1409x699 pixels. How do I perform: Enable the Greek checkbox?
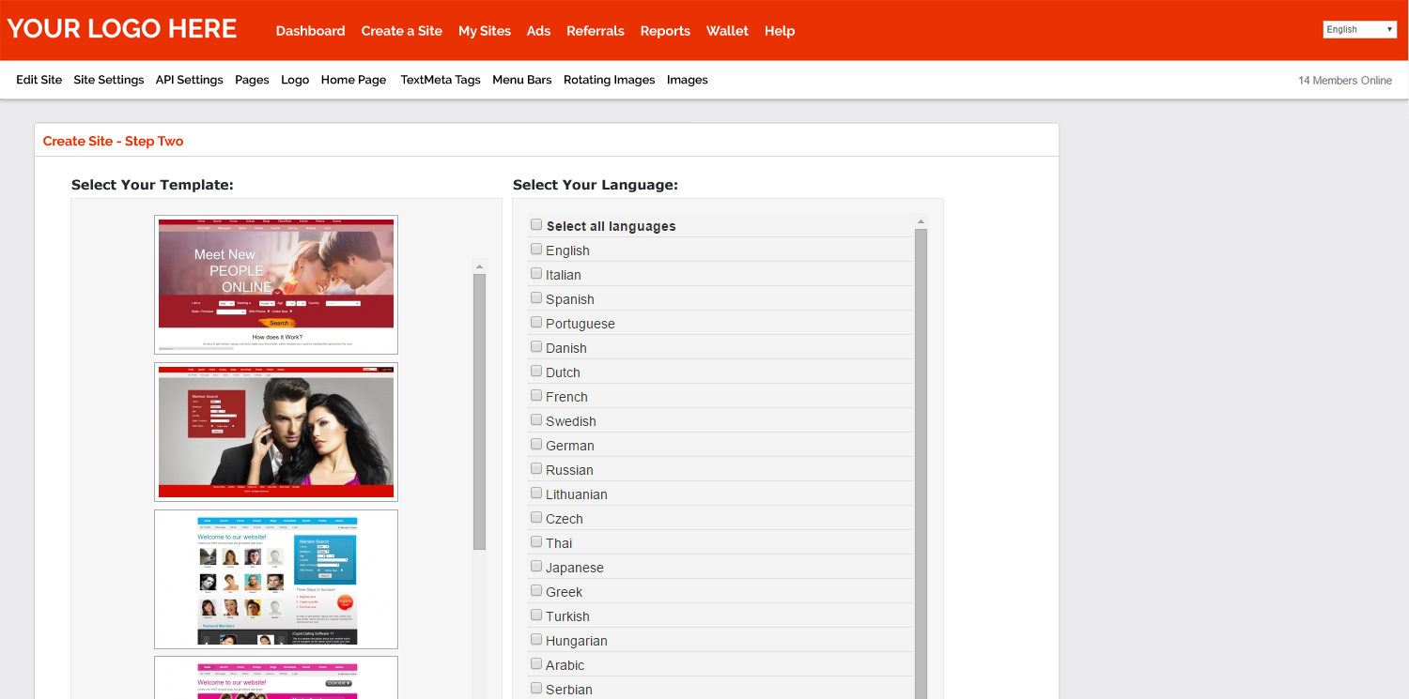pyautogui.click(x=536, y=591)
